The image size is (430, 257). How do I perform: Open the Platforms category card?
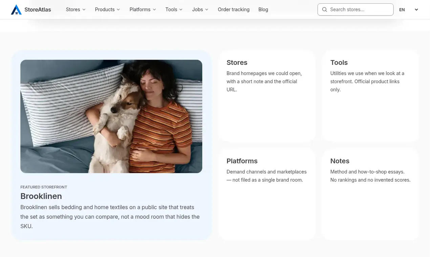[x=267, y=194]
